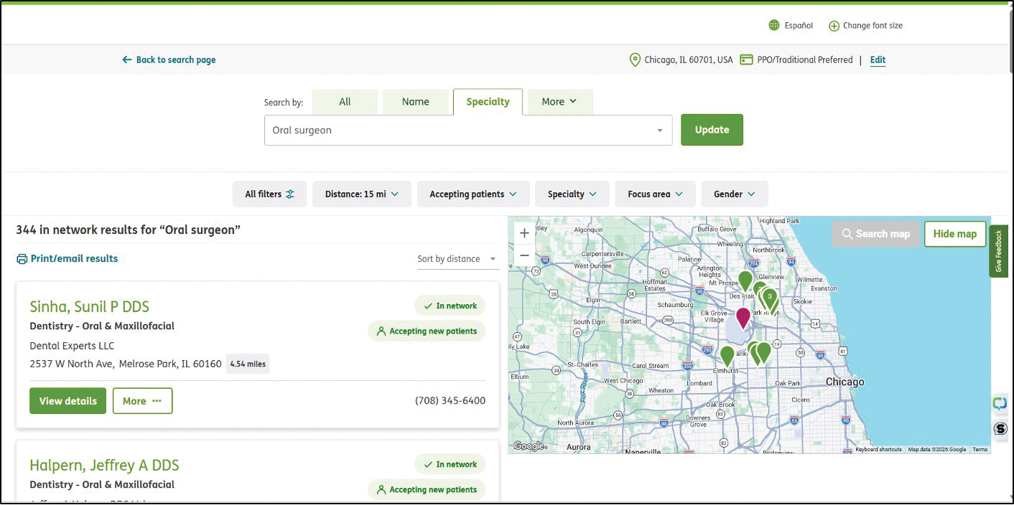Click the 344 in network results heading
Viewport: 1014px width, 505px height.
coord(128,230)
